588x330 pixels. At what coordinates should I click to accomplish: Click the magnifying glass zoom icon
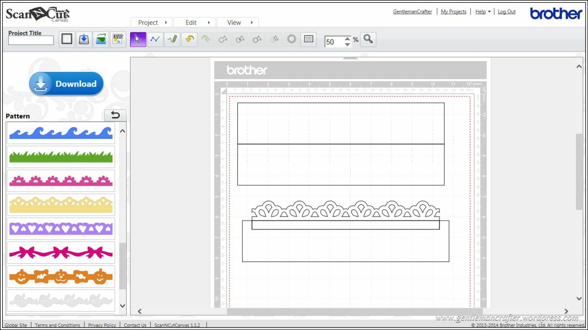click(x=368, y=39)
